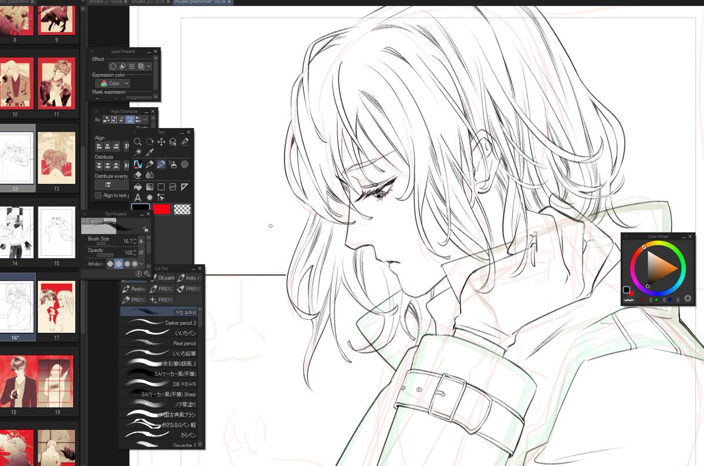Choose the Darker pencil 2 brush
Image resolution: width=704 pixels, height=466 pixels.
coord(159,323)
